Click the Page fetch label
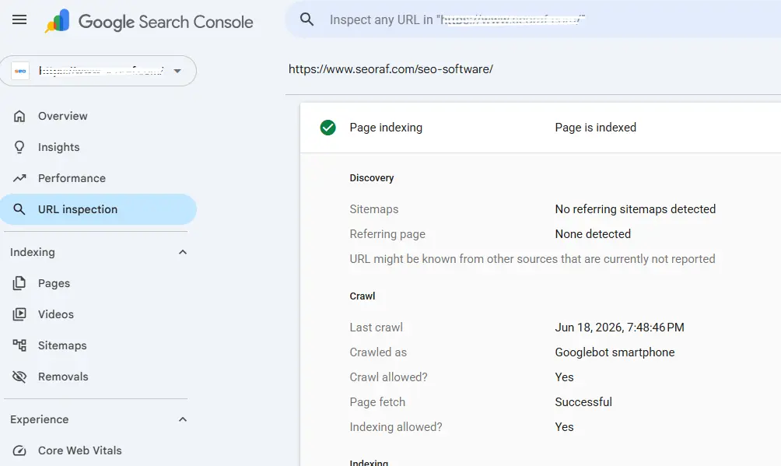 [x=377, y=402]
